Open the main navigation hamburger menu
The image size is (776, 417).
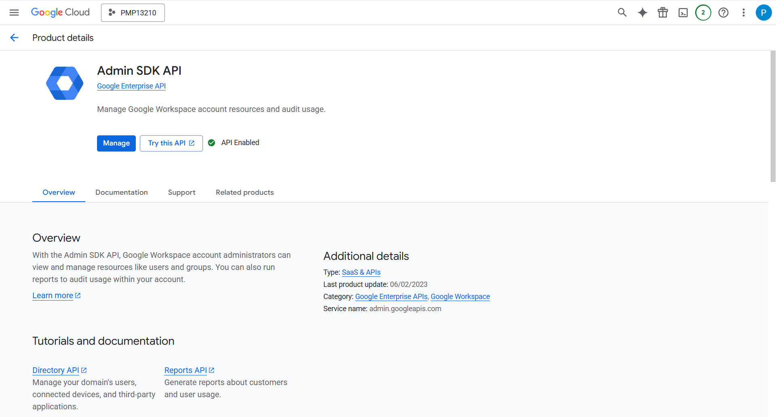tap(14, 13)
